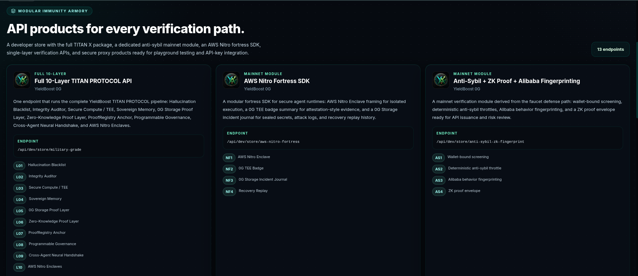Click the L04 layer badge
This screenshot has width=638, height=276.
coord(20,200)
